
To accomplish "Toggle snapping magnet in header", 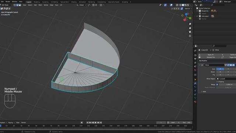I will point(93,5).
